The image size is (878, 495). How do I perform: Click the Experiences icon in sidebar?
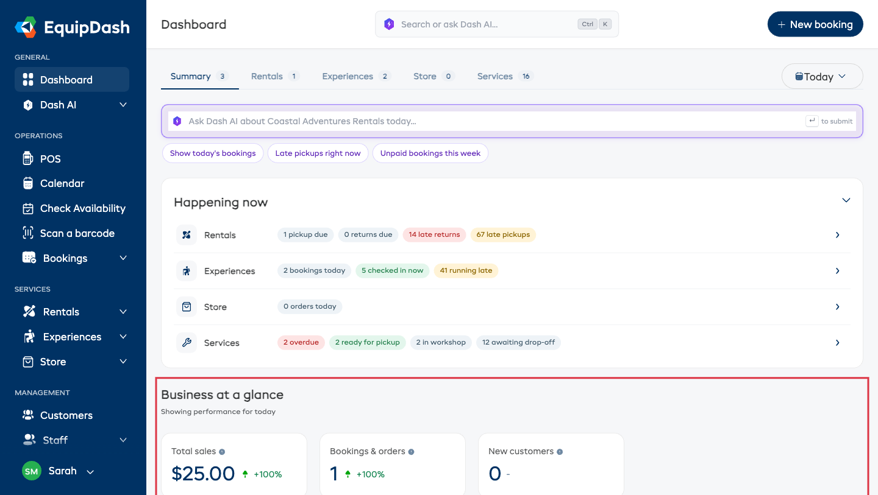point(29,337)
